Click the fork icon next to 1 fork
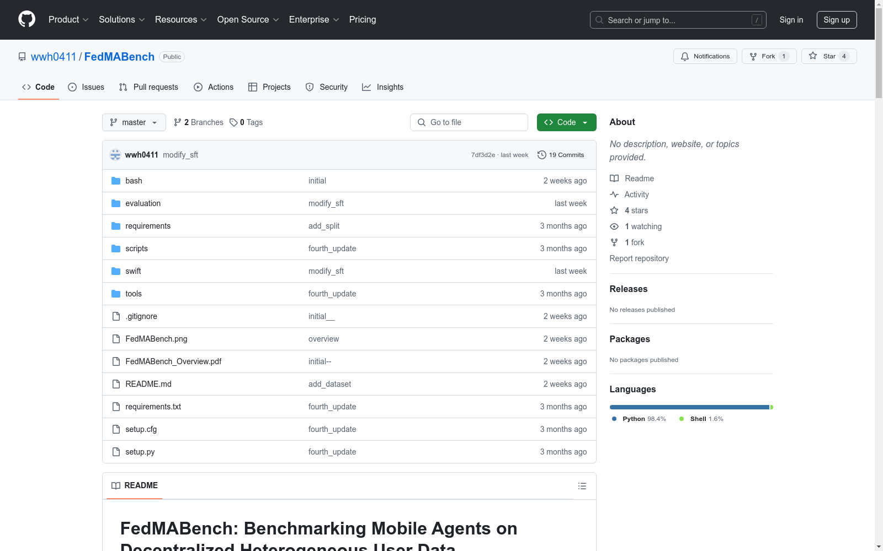Viewport: 883px width, 551px height. pyautogui.click(x=614, y=242)
